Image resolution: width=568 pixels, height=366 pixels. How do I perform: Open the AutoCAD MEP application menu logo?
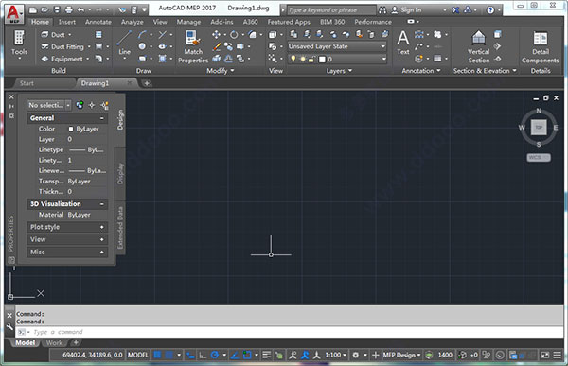14,14
